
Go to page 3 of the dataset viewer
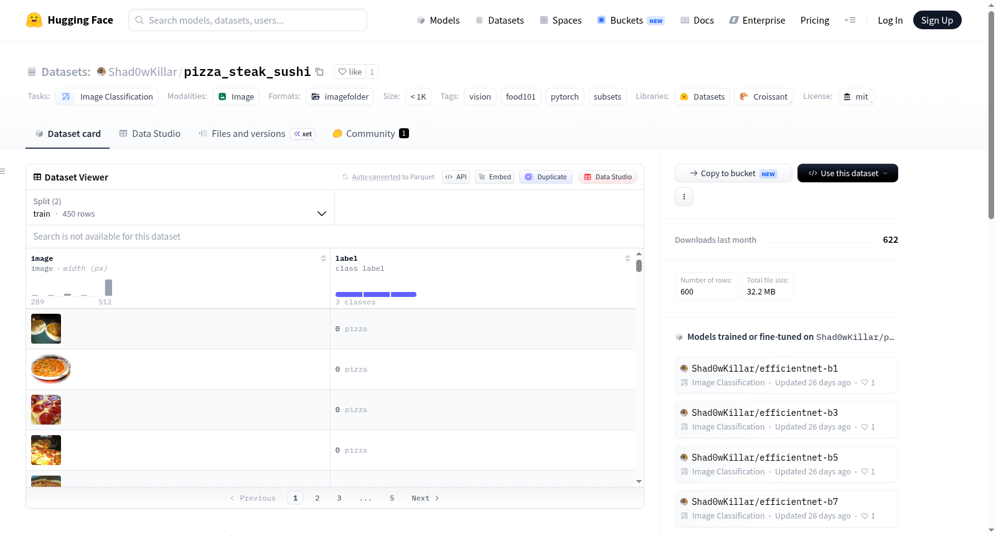[x=339, y=498]
